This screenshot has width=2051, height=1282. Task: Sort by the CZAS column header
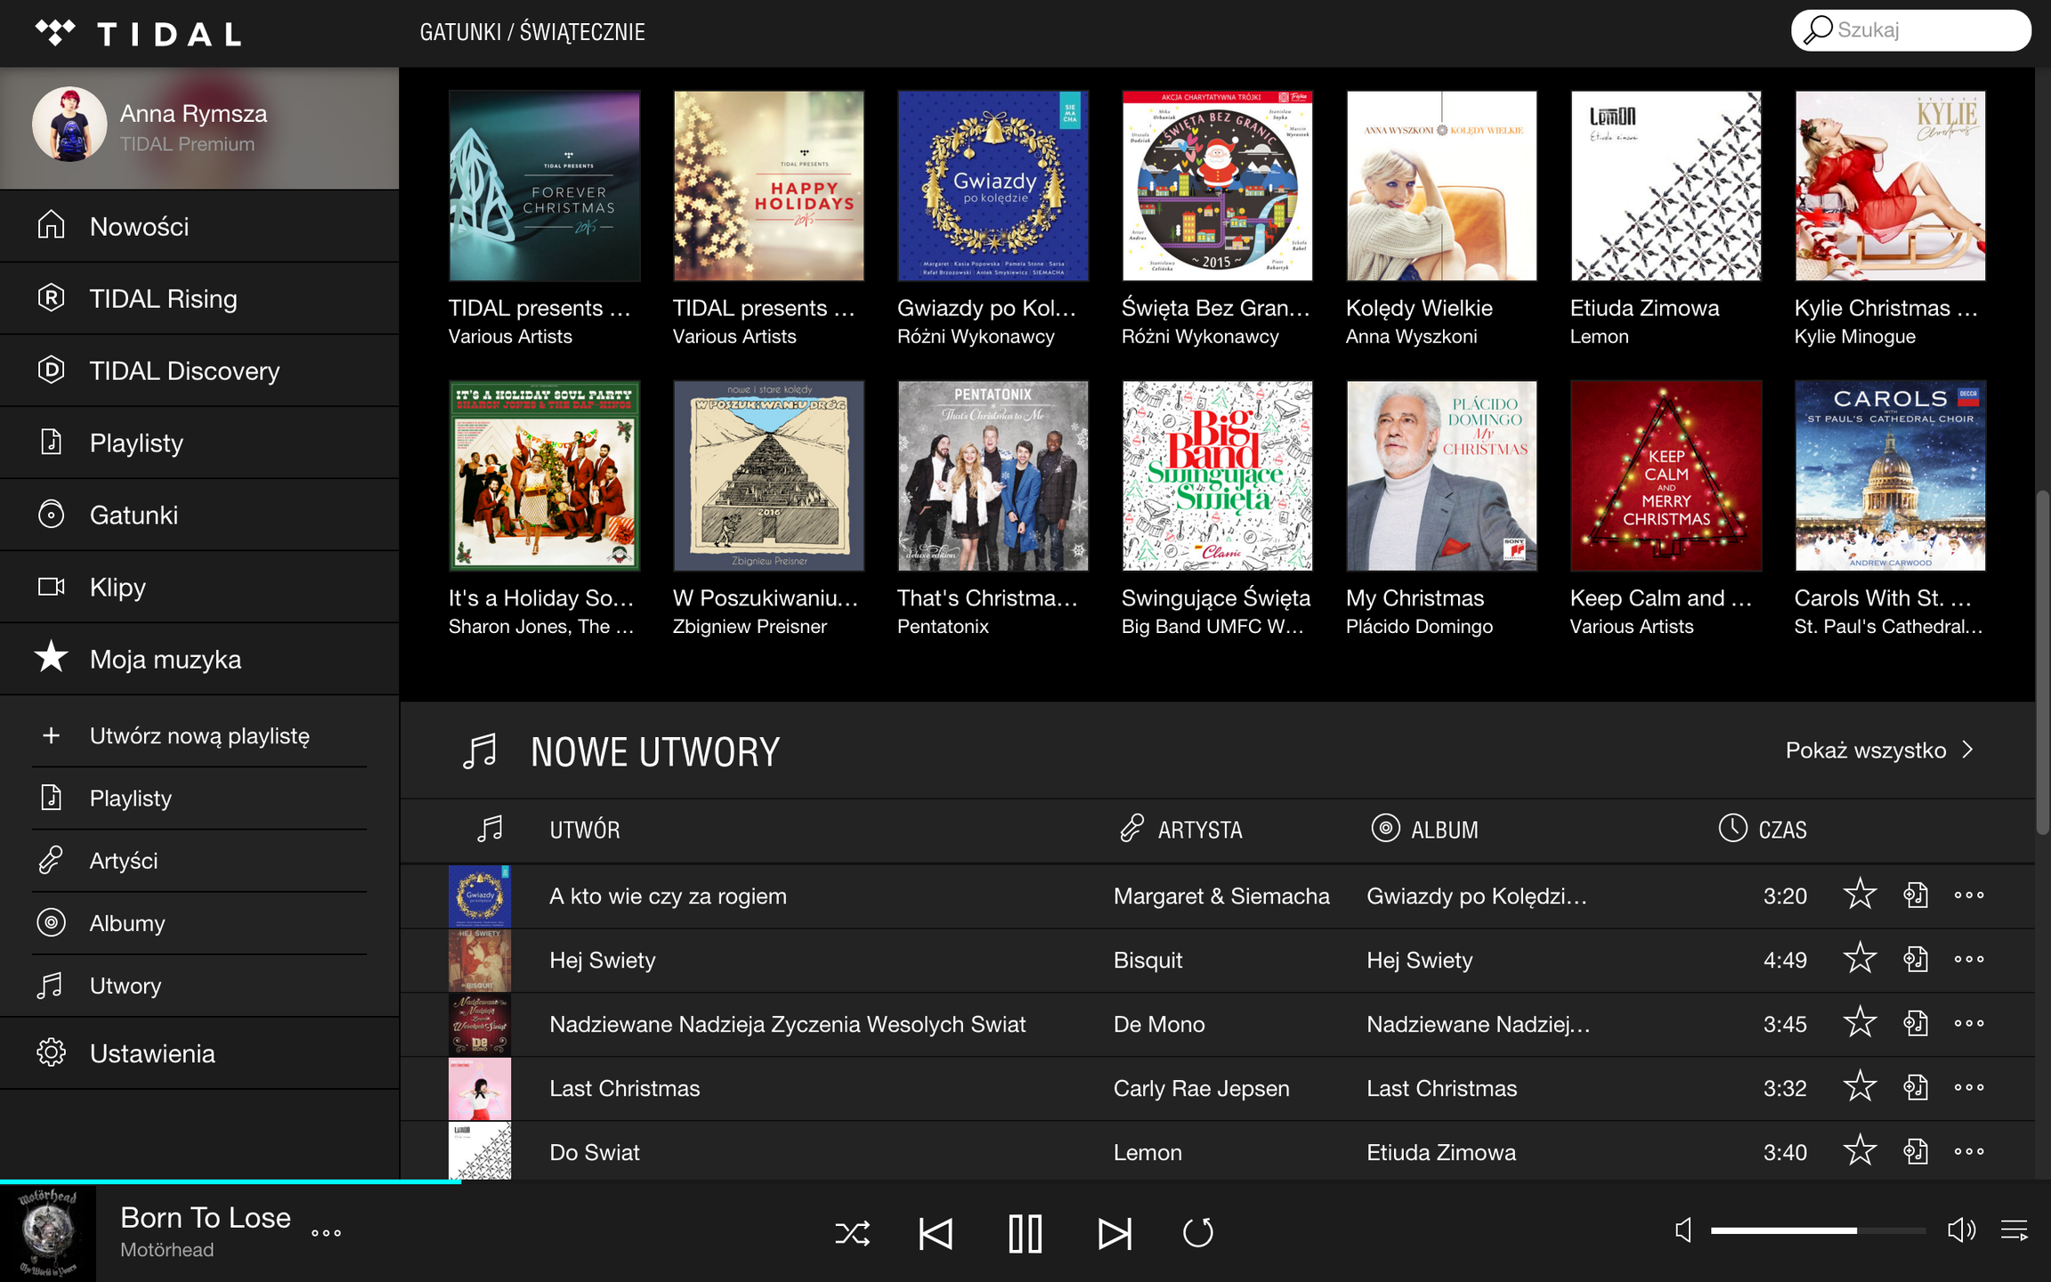[x=1763, y=830]
